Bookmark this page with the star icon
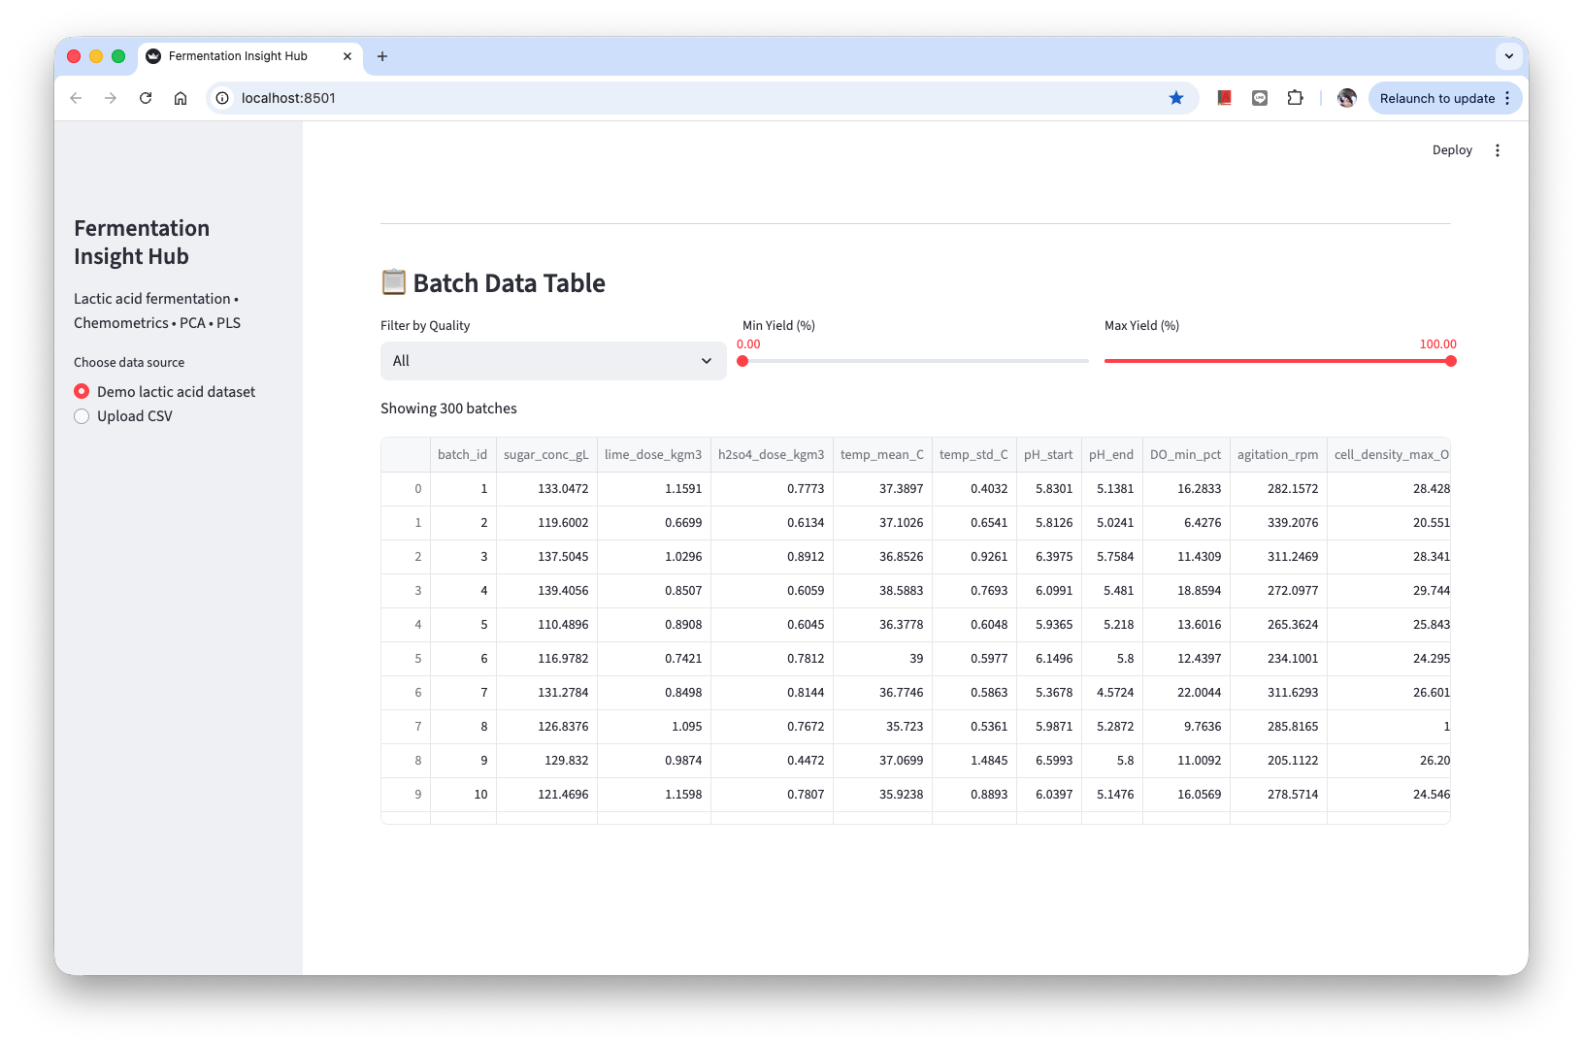The width and height of the screenshot is (1583, 1047). 1176,98
